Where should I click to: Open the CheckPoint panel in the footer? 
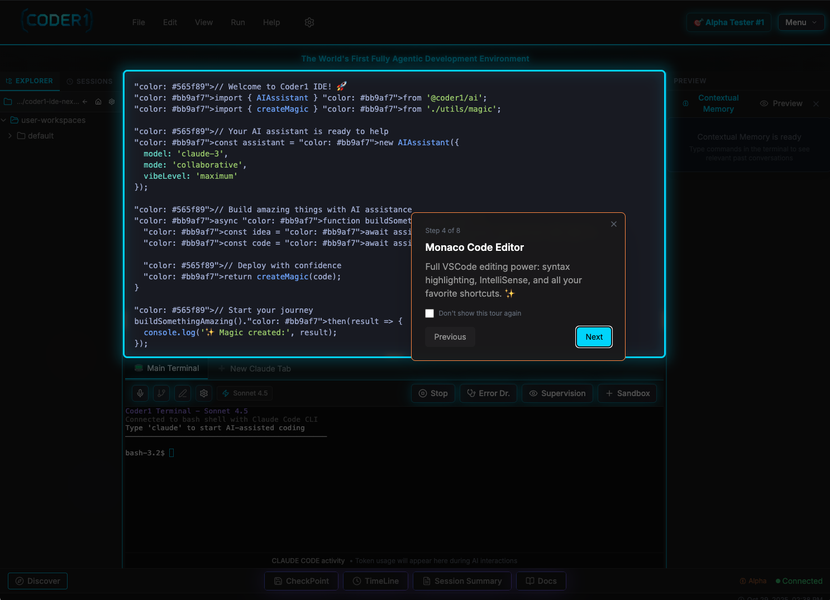coord(301,581)
